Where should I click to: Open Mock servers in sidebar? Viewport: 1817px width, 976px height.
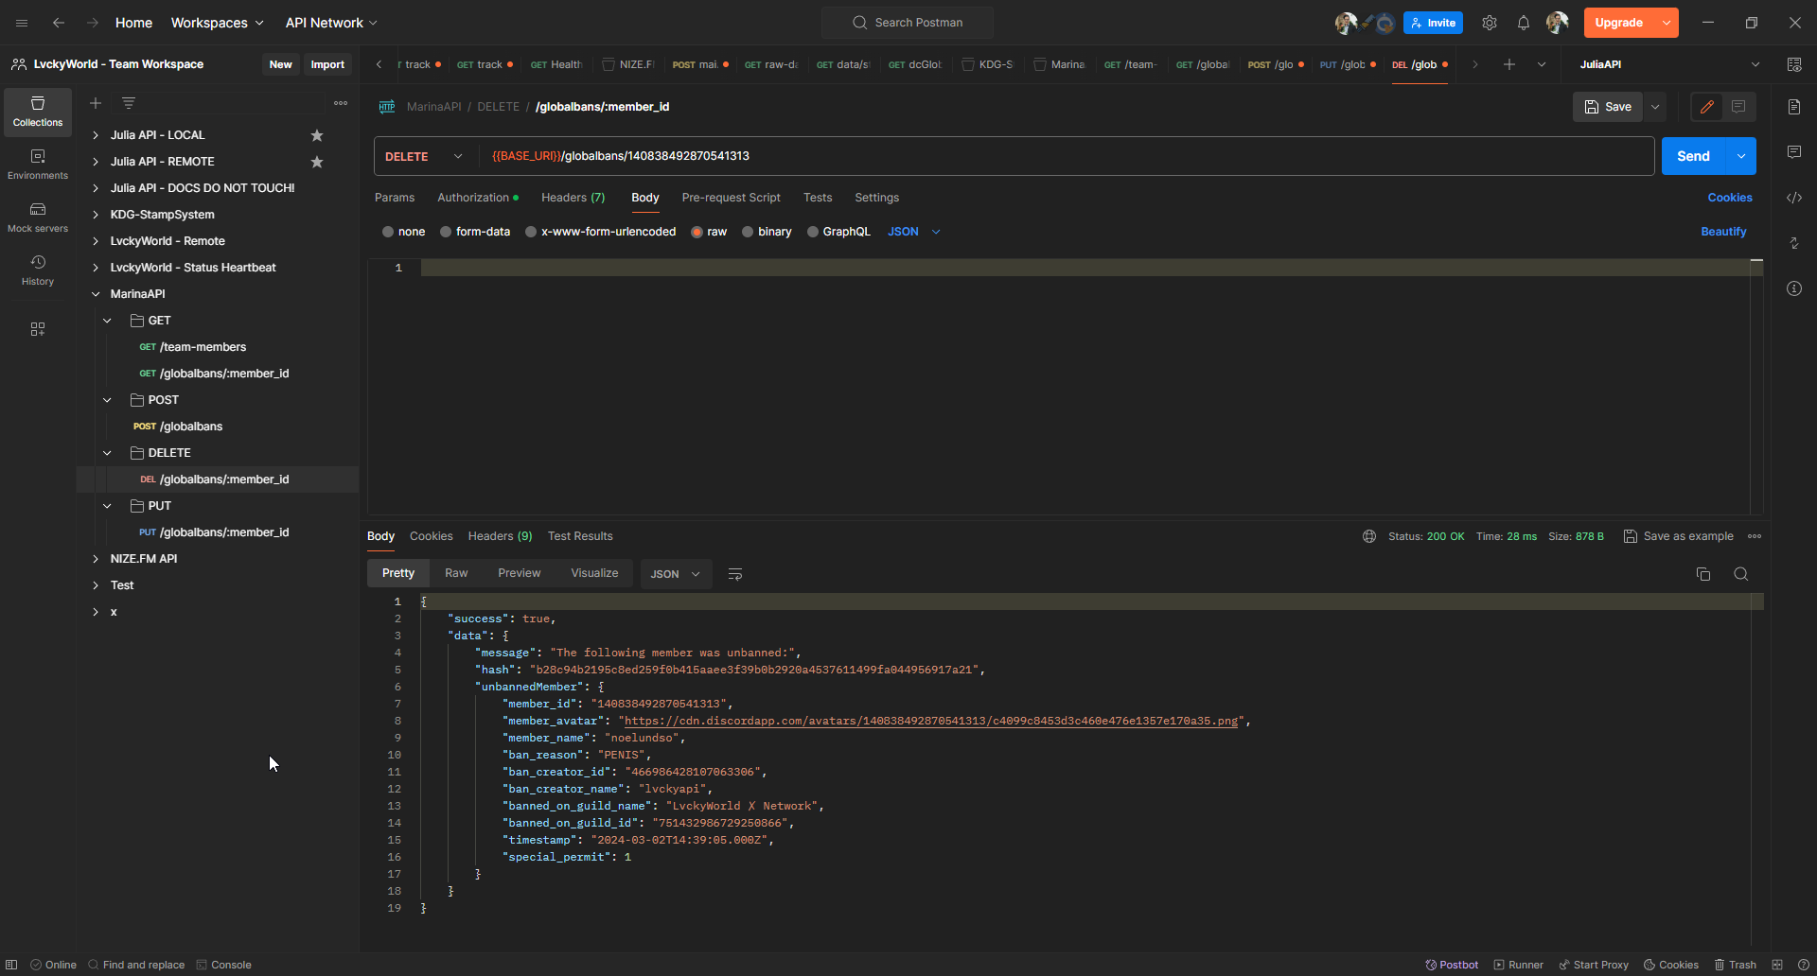click(38, 217)
